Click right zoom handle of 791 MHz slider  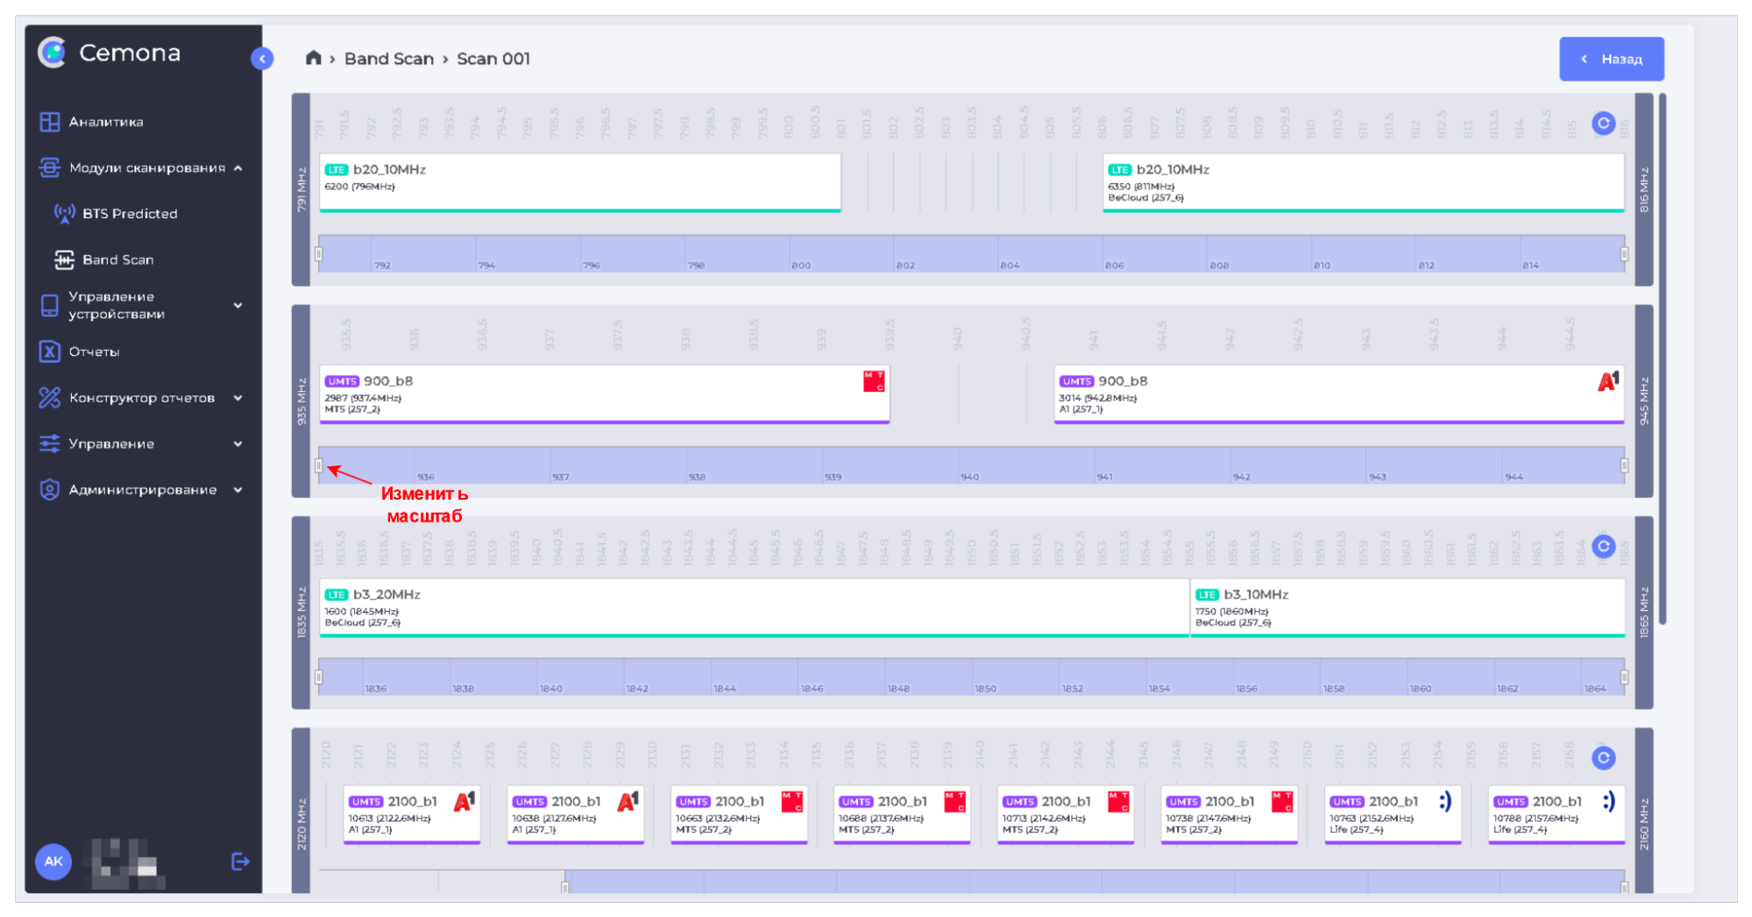[1624, 254]
